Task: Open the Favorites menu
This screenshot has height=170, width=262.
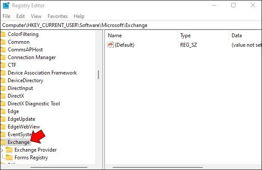Action: tap(57, 16)
